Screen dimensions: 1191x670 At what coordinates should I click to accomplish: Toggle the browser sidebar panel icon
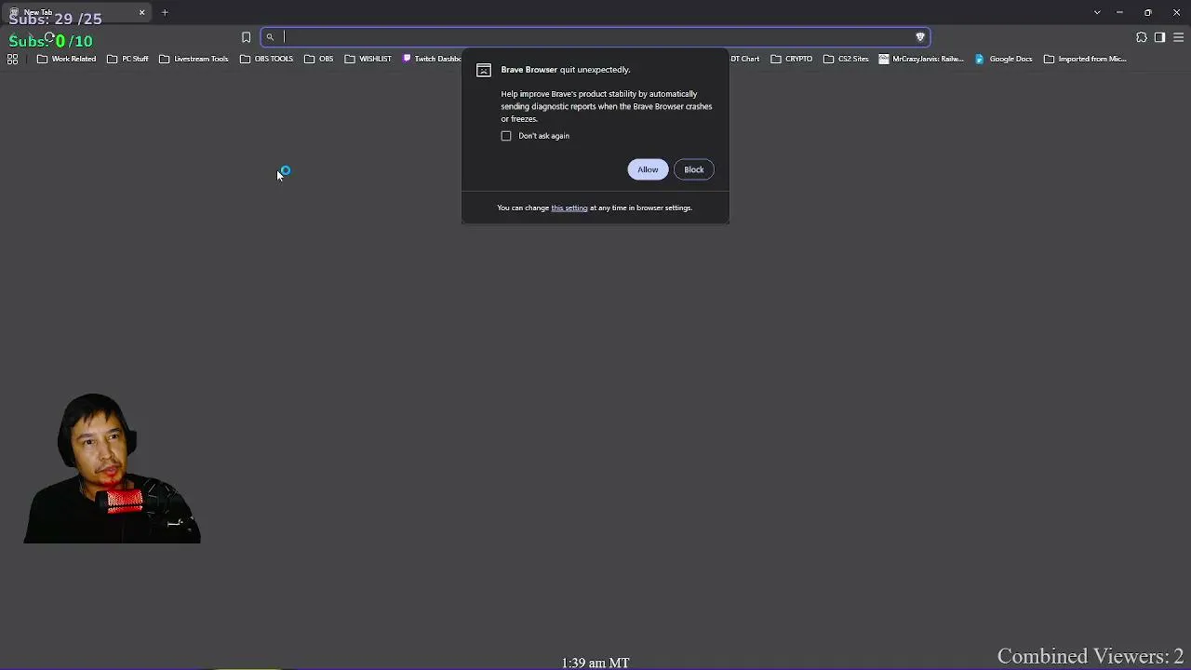pyautogui.click(x=1159, y=37)
